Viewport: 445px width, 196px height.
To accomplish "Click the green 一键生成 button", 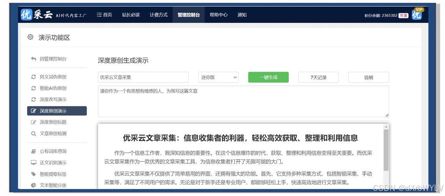I will point(268,77).
